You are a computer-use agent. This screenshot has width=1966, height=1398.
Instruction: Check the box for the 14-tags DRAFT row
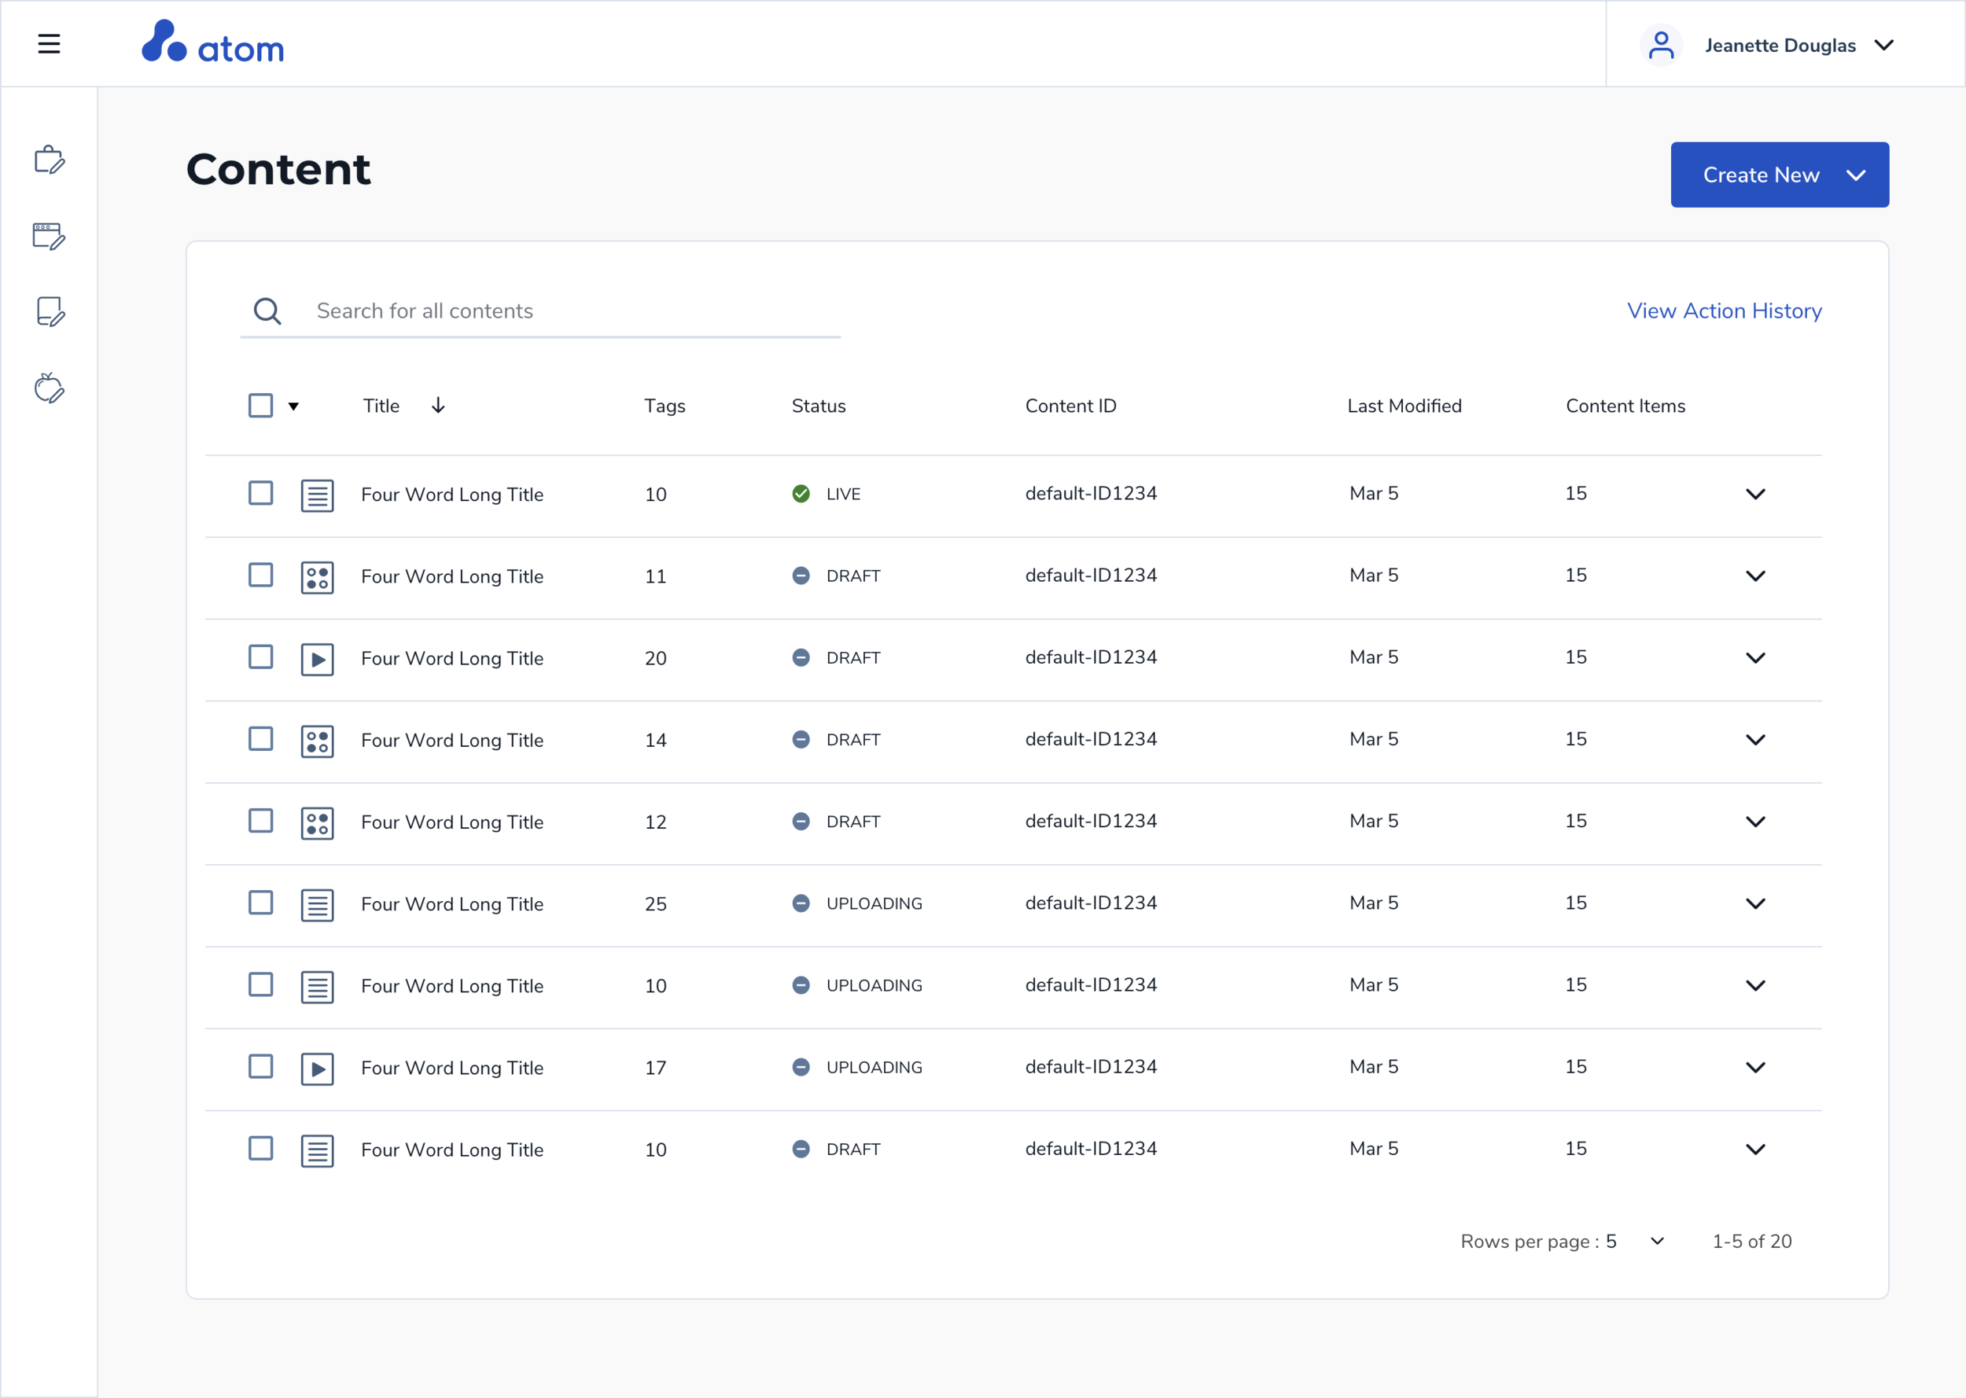pos(260,738)
